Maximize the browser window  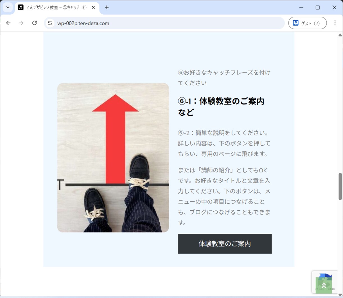pyautogui.click(x=318, y=7)
